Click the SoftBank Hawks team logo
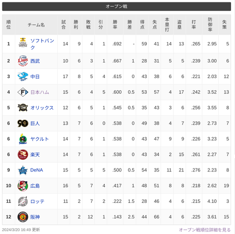This screenshot has height=234, width=235. 23,43
